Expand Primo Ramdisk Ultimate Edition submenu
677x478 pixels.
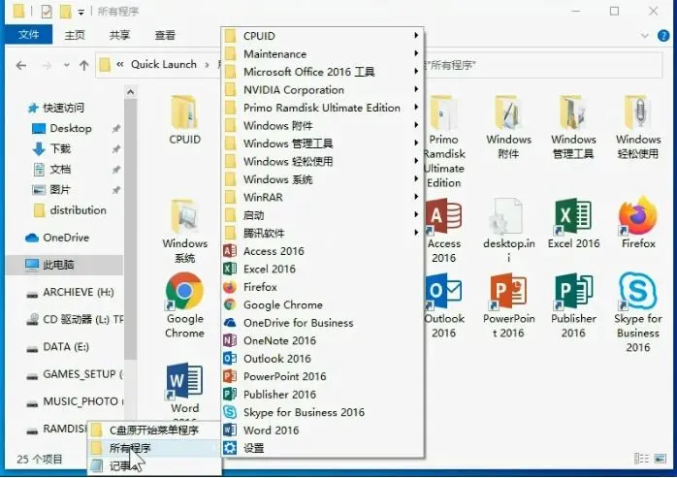coord(322,108)
